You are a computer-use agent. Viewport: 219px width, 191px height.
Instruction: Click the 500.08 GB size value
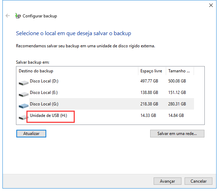[x=177, y=81]
